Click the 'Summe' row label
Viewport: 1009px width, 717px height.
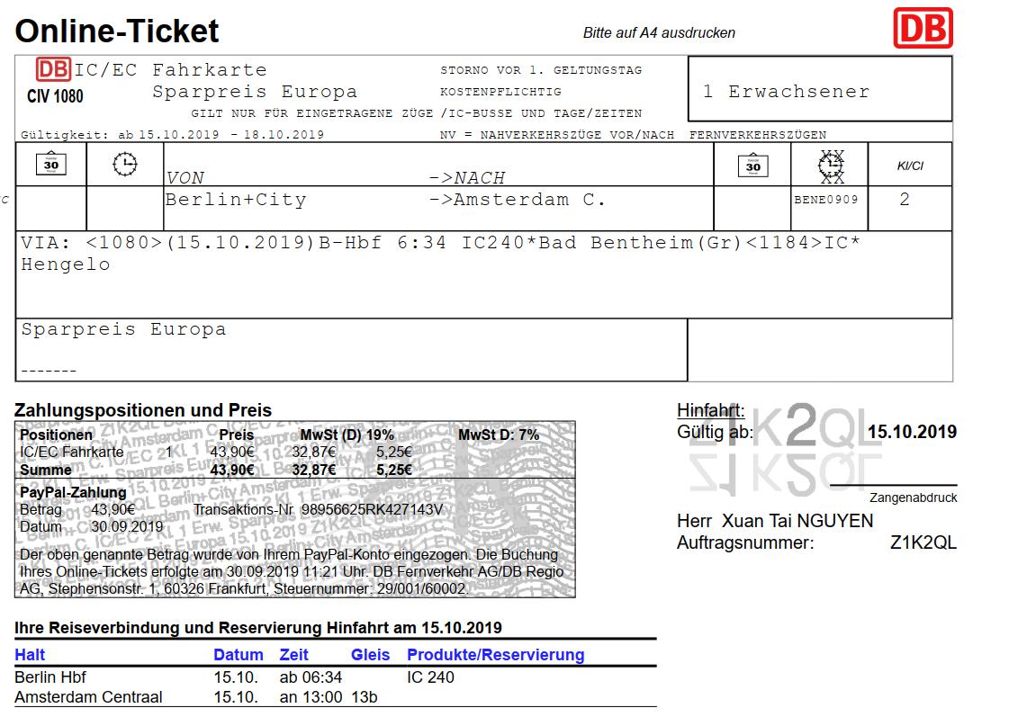46,471
